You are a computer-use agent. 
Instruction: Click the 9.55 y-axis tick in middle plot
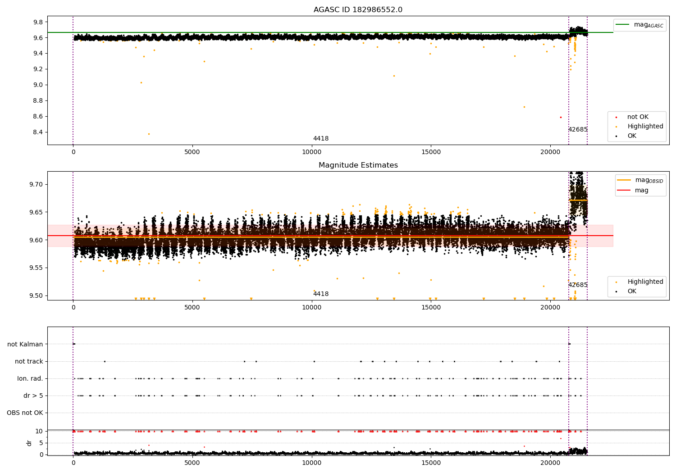point(37,268)
